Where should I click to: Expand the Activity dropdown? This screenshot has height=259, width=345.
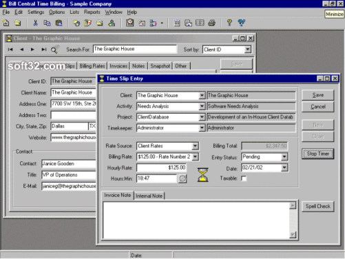[x=202, y=106]
